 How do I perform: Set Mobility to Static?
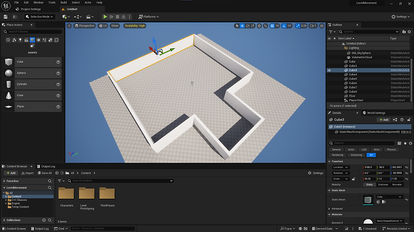point(369,185)
